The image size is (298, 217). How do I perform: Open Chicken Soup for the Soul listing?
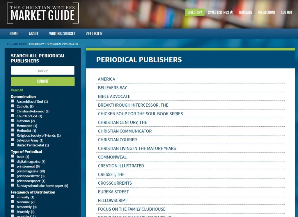(141, 114)
